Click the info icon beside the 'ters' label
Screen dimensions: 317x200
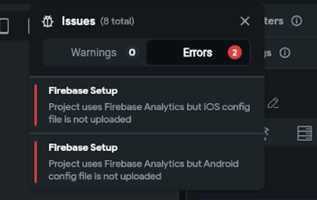pyautogui.click(x=297, y=21)
